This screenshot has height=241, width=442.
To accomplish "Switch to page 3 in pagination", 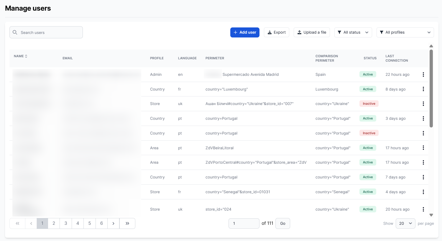I will tap(66, 223).
